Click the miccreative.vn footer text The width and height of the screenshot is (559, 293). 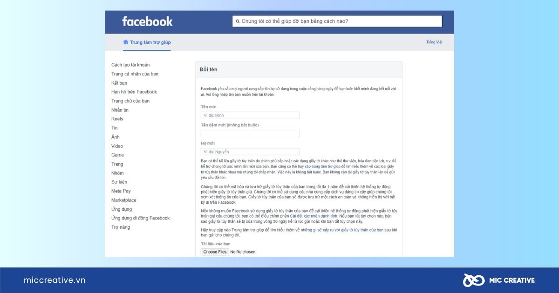(x=55, y=280)
